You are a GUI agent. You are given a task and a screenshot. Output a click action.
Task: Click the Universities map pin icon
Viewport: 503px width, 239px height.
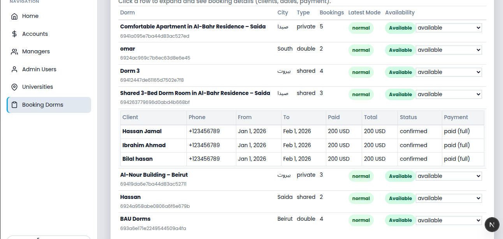point(14,87)
